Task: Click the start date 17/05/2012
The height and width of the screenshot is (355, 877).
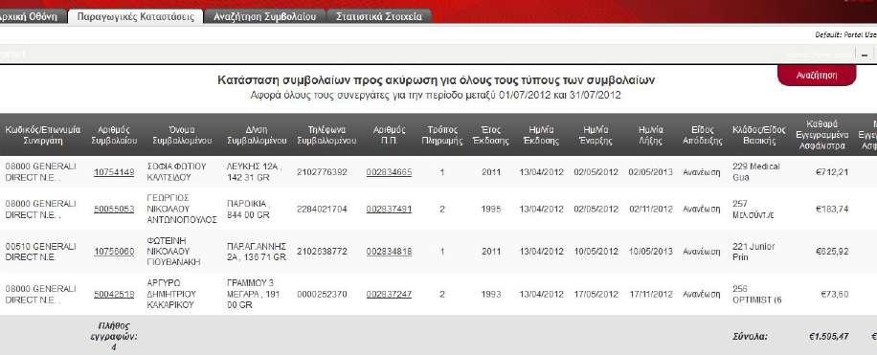Action: coord(596,294)
